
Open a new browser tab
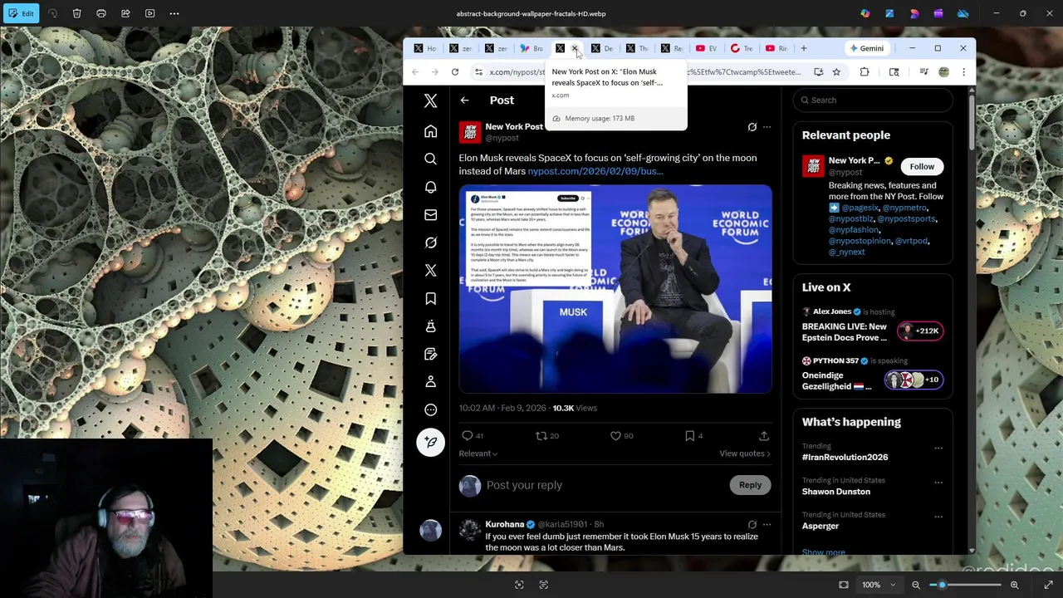click(803, 48)
